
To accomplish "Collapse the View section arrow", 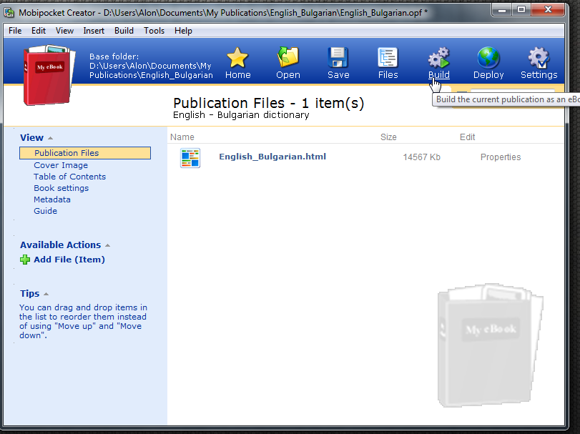I will click(x=51, y=138).
